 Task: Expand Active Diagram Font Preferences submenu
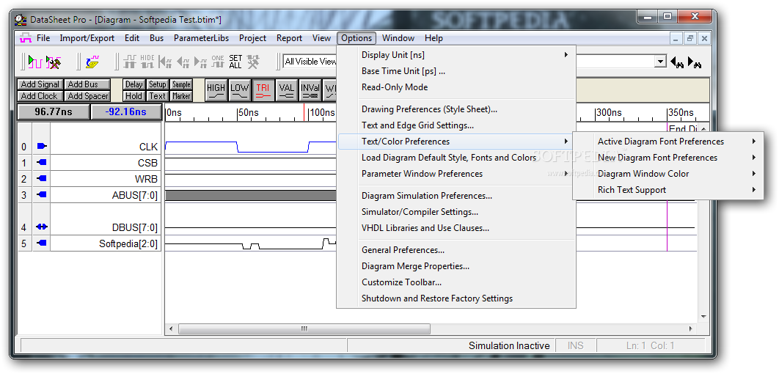coord(668,142)
